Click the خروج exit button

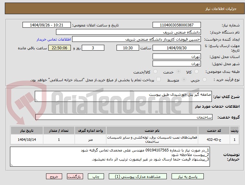tap(54, 176)
